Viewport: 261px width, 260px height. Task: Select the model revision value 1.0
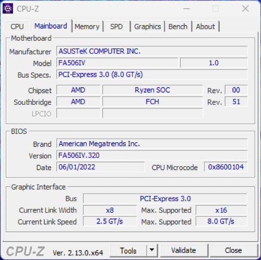pos(214,63)
